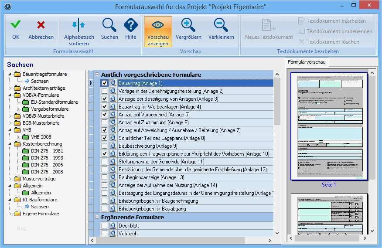The height and width of the screenshot is (248, 382).
Task: Open second page preview thumbnail
Action: pyautogui.click(x=329, y=214)
